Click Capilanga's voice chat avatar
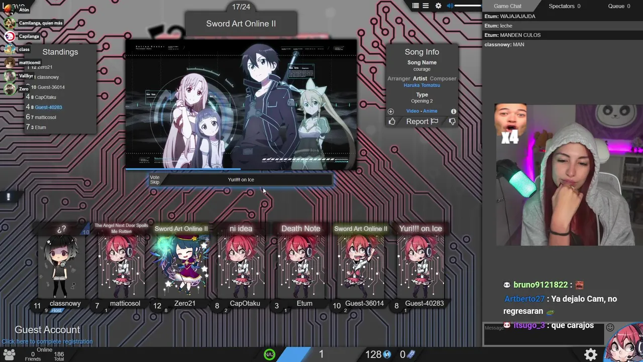Viewport: 643px width, 362px height. pos(10,36)
